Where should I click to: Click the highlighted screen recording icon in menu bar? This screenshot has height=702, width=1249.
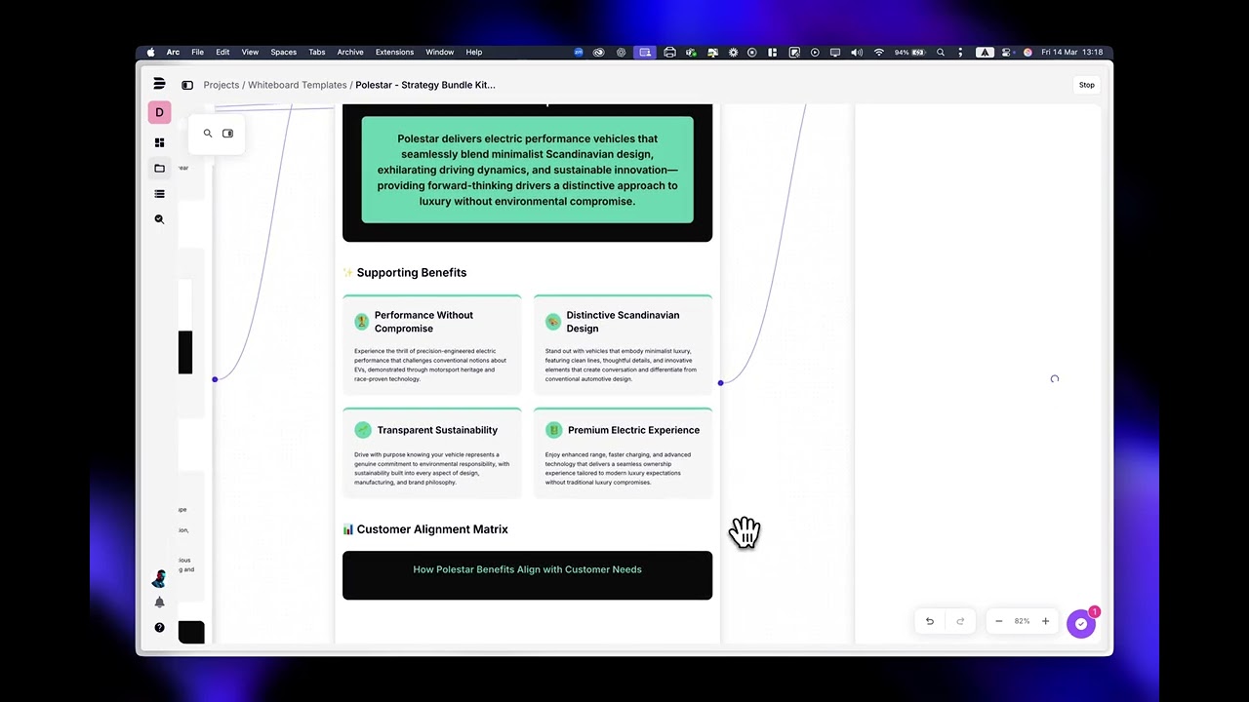[x=645, y=52]
